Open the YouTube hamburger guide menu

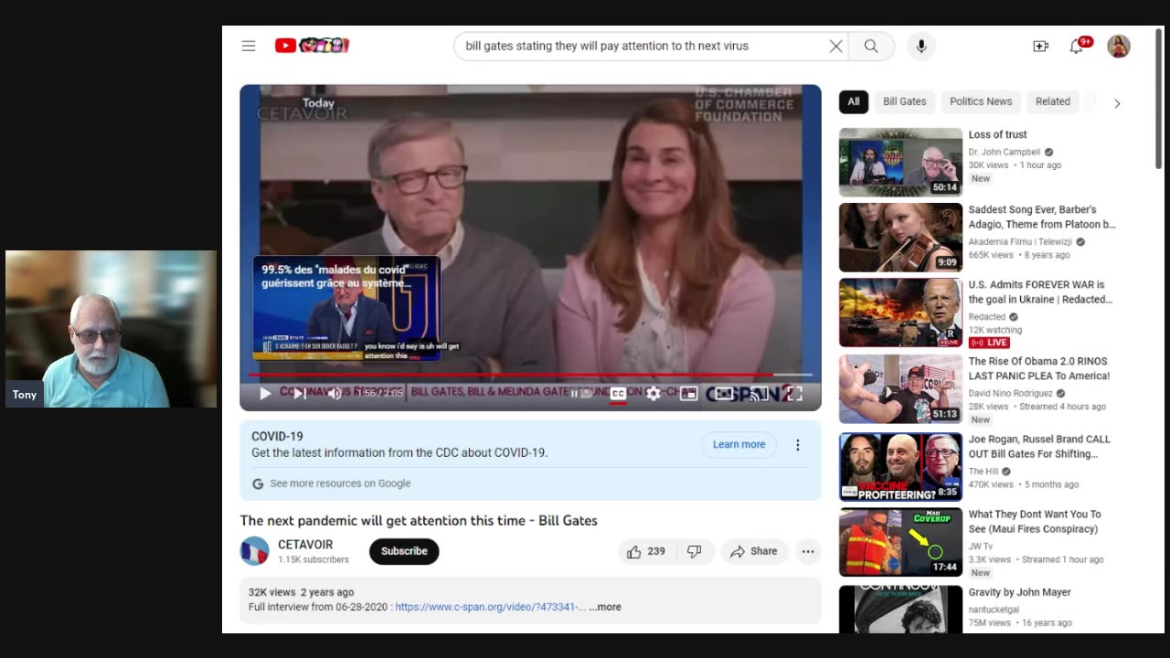point(249,46)
